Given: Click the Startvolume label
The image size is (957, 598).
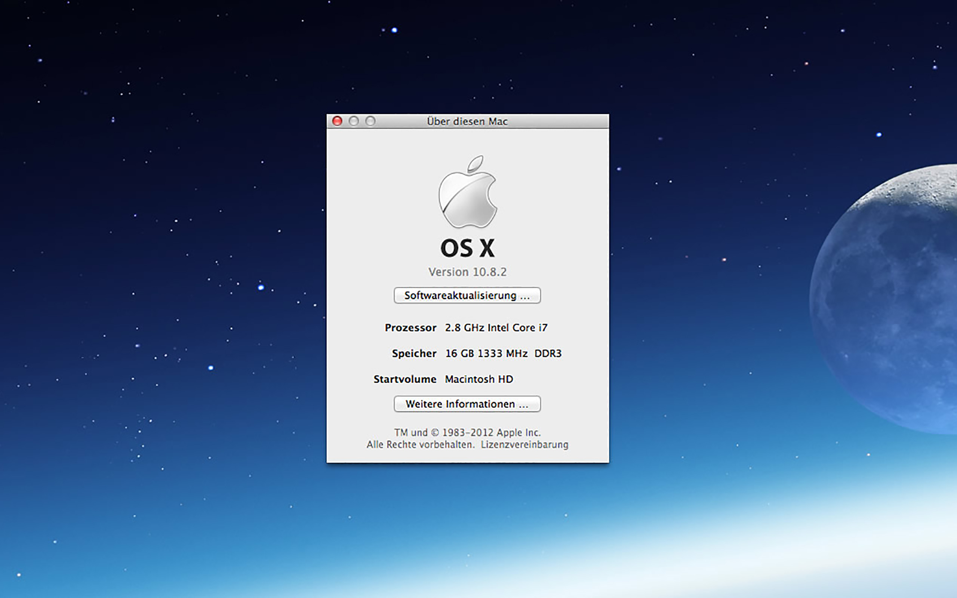Looking at the screenshot, I should pos(405,379).
